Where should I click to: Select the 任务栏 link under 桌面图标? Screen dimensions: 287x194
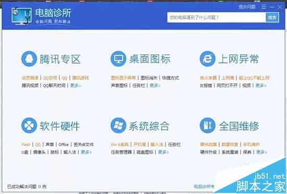click(x=139, y=86)
